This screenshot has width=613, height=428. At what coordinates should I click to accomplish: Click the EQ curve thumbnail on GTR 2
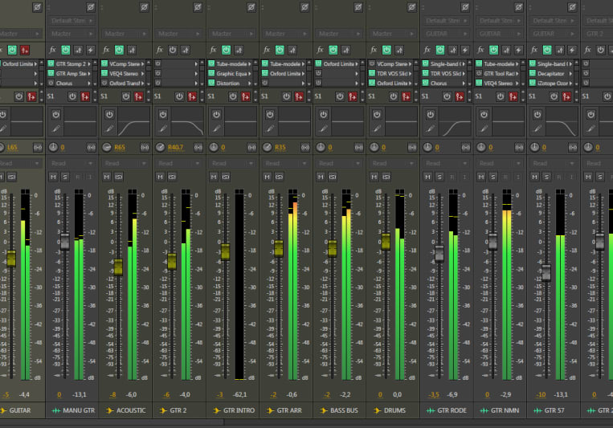pos(187,122)
